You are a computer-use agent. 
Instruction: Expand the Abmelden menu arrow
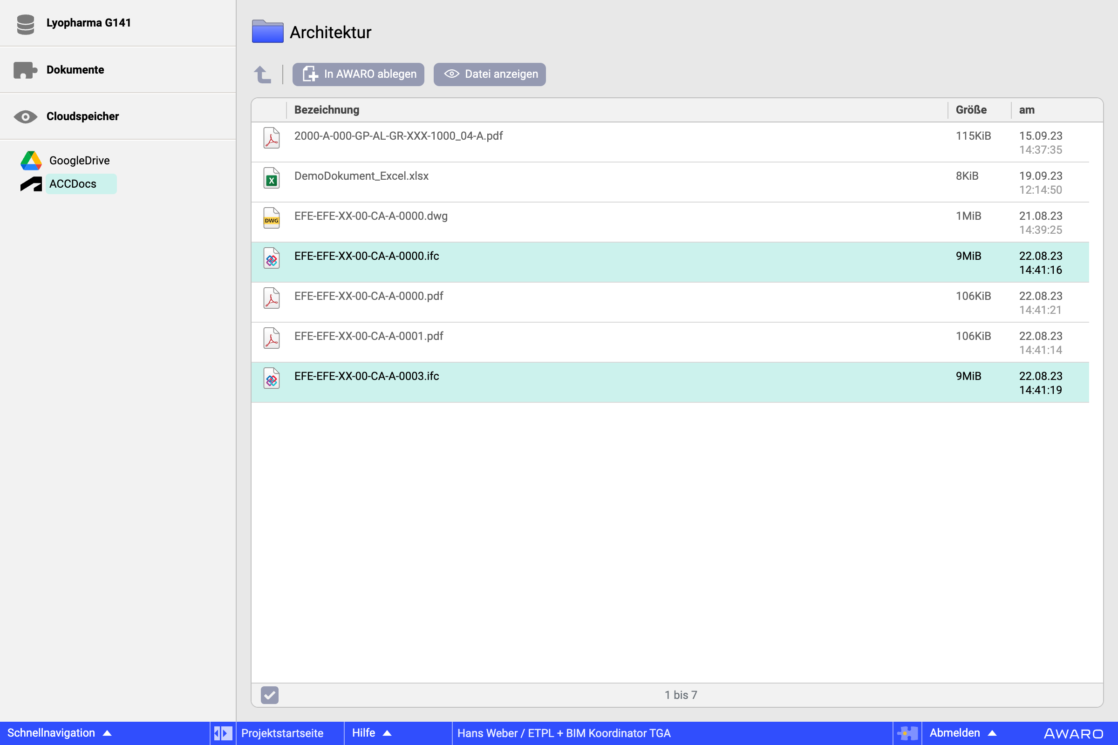click(x=992, y=733)
